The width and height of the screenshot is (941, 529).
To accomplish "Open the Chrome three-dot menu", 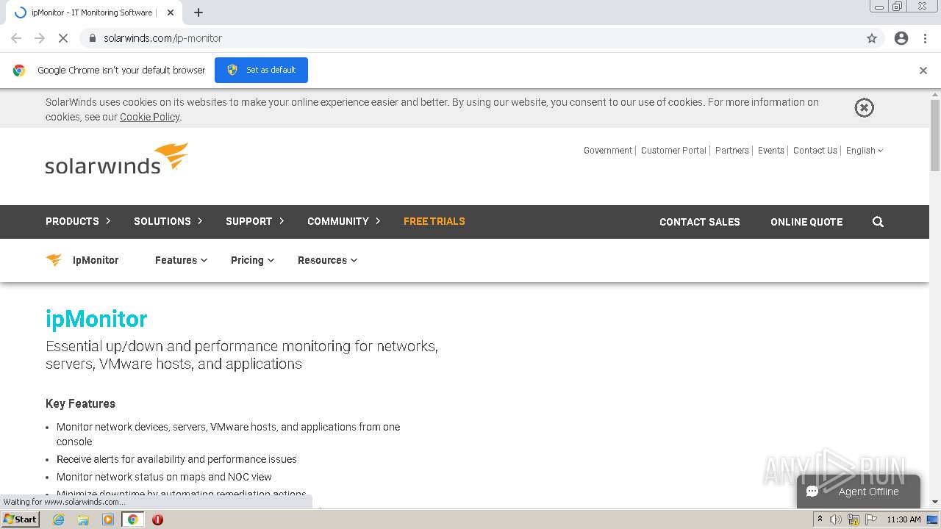I will point(925,38).
